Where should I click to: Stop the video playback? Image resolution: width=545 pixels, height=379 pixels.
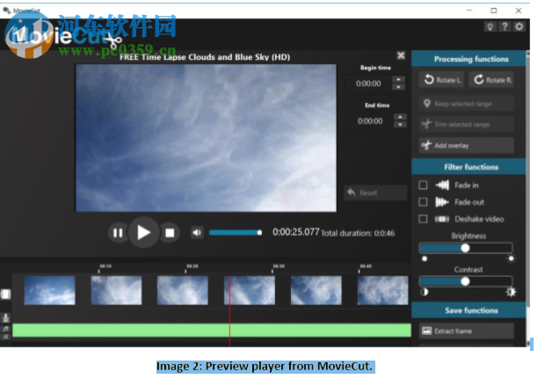(x=170, y=233)
